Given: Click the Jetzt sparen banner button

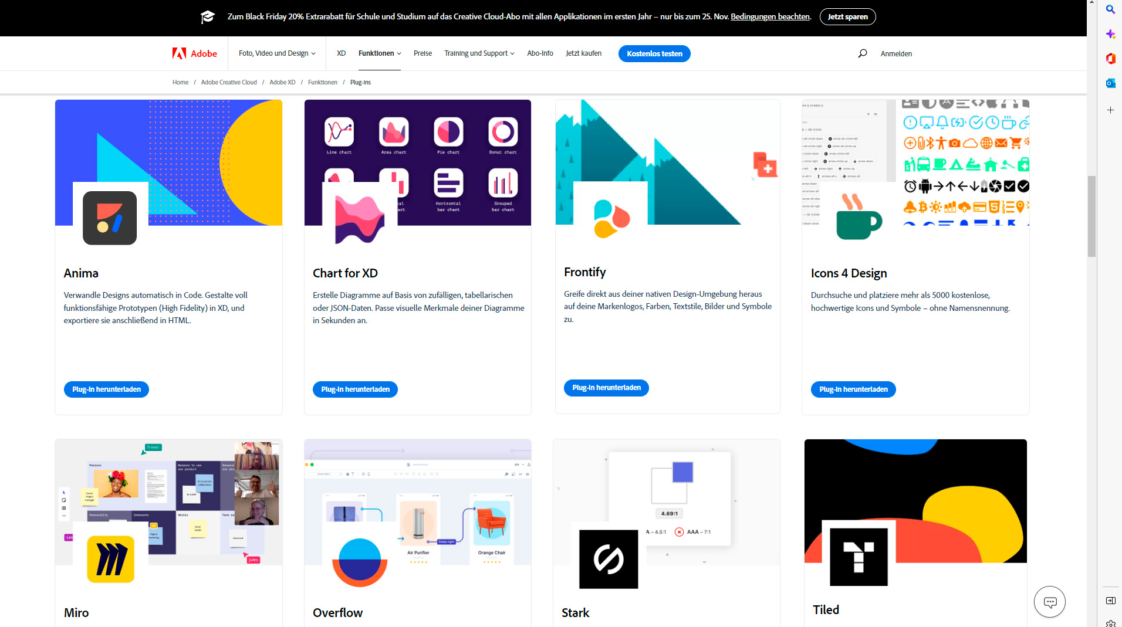Looking at the screenshot, I should coord(847,16).
